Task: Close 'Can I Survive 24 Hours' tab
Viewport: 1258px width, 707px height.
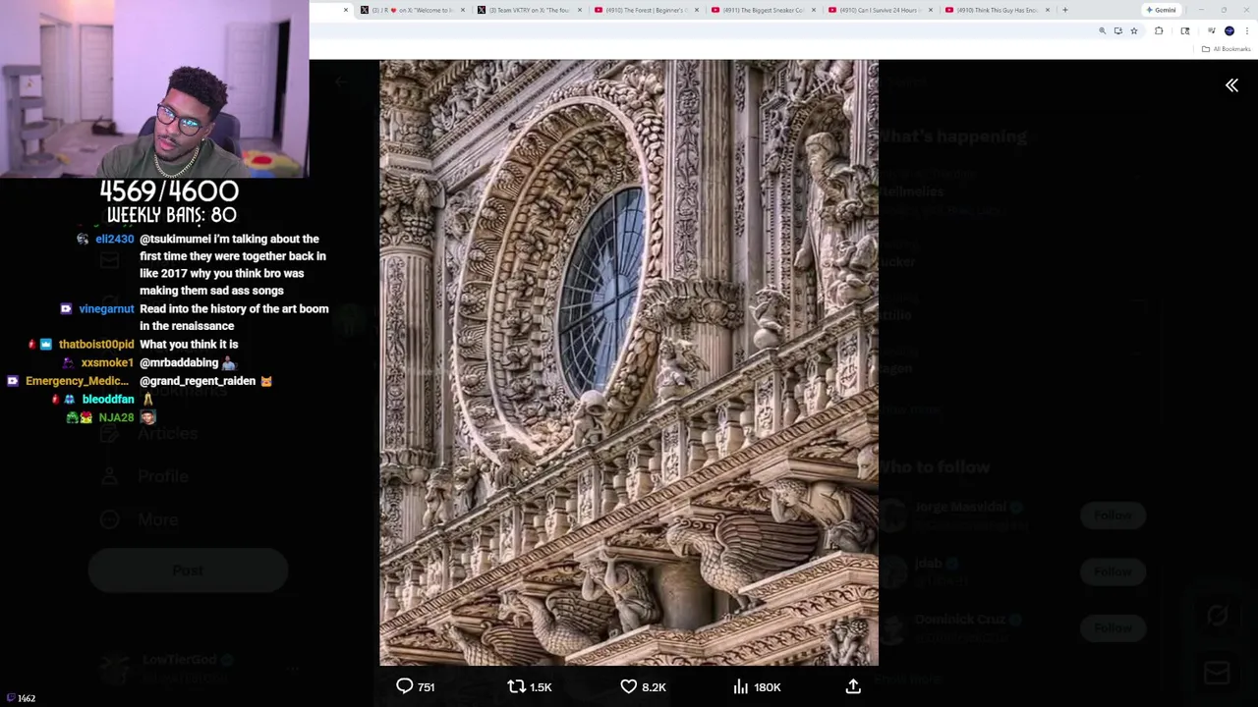Action: click(x=930, y=10)
